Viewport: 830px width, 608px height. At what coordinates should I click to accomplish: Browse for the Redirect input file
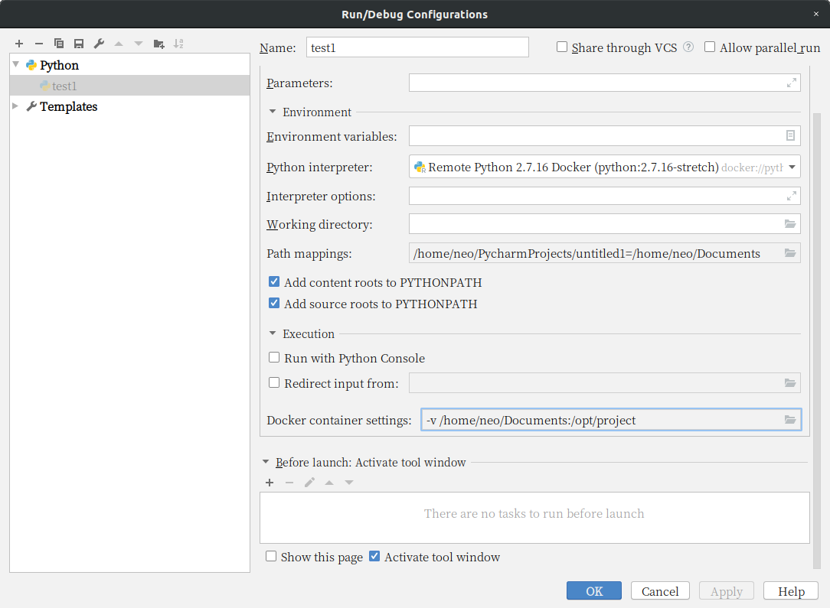pos(790,383)
